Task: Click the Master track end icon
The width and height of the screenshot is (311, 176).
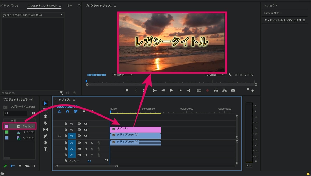Action: pyautogui.click(x=106, y=160)
